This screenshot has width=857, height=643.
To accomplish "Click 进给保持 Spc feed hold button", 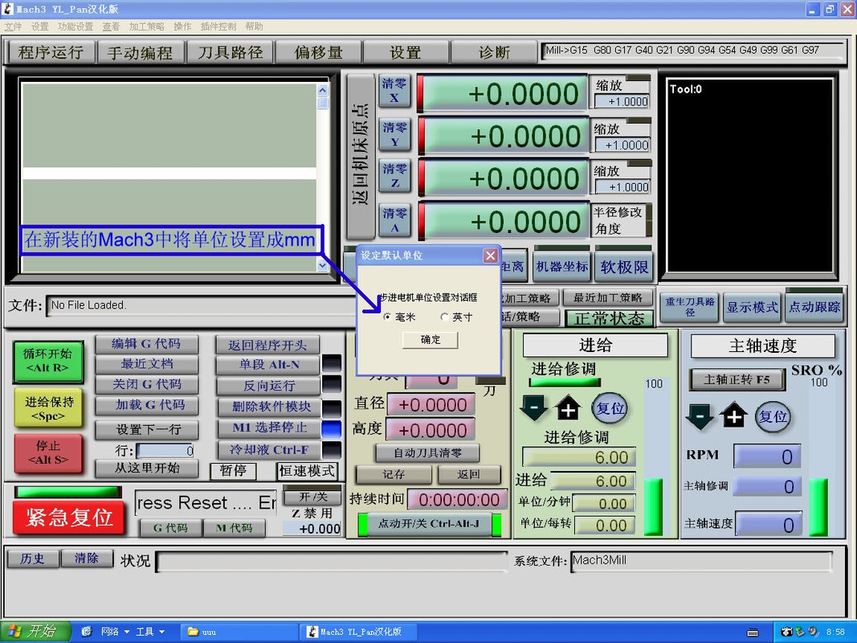I will (x=48, y=408).
